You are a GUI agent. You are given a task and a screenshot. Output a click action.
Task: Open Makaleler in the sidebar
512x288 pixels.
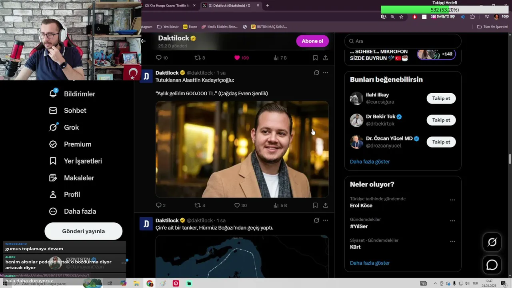tap(71, 178)
